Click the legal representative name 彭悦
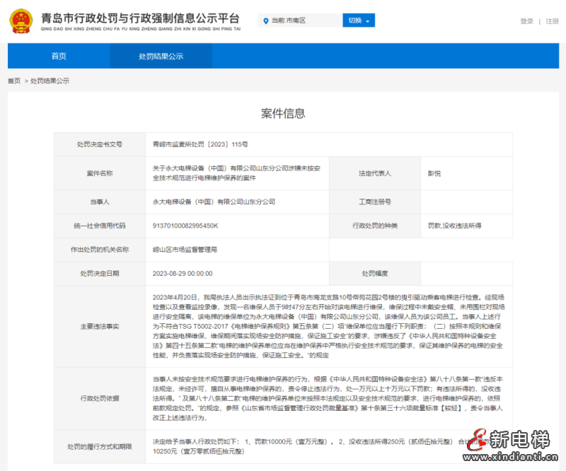The image size is (566, 471). click(x=434, y=173)
